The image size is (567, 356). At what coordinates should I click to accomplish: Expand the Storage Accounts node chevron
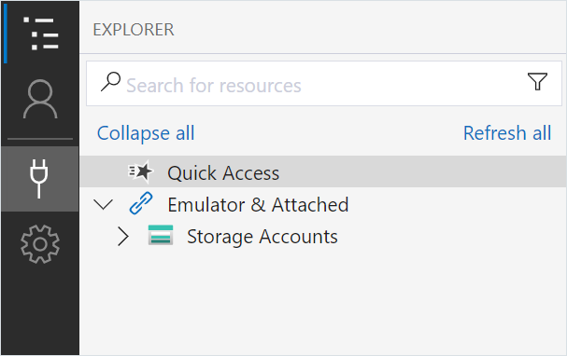(123, 237)
